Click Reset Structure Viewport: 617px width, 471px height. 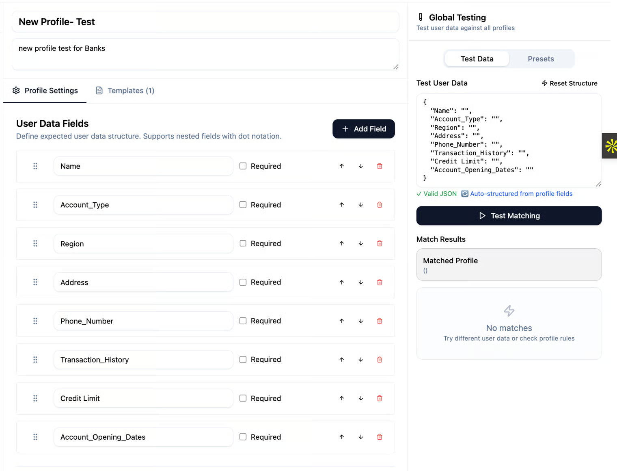coord(570,83)
